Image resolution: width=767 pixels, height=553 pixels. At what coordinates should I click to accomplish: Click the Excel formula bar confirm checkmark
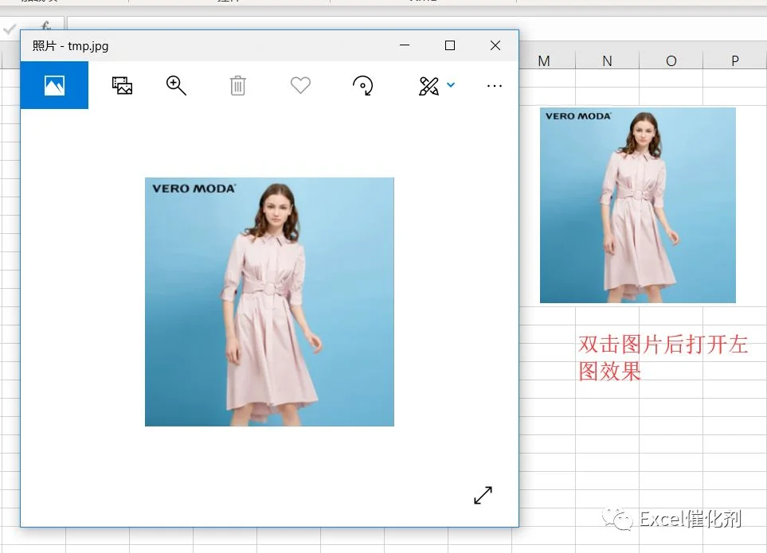[9, 29]
